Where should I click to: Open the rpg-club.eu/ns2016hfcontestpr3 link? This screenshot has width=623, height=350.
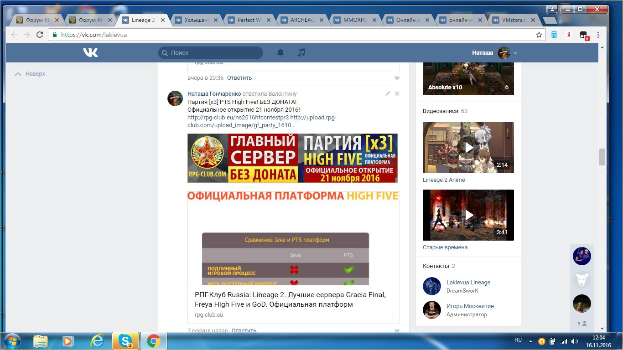[238, 117]
